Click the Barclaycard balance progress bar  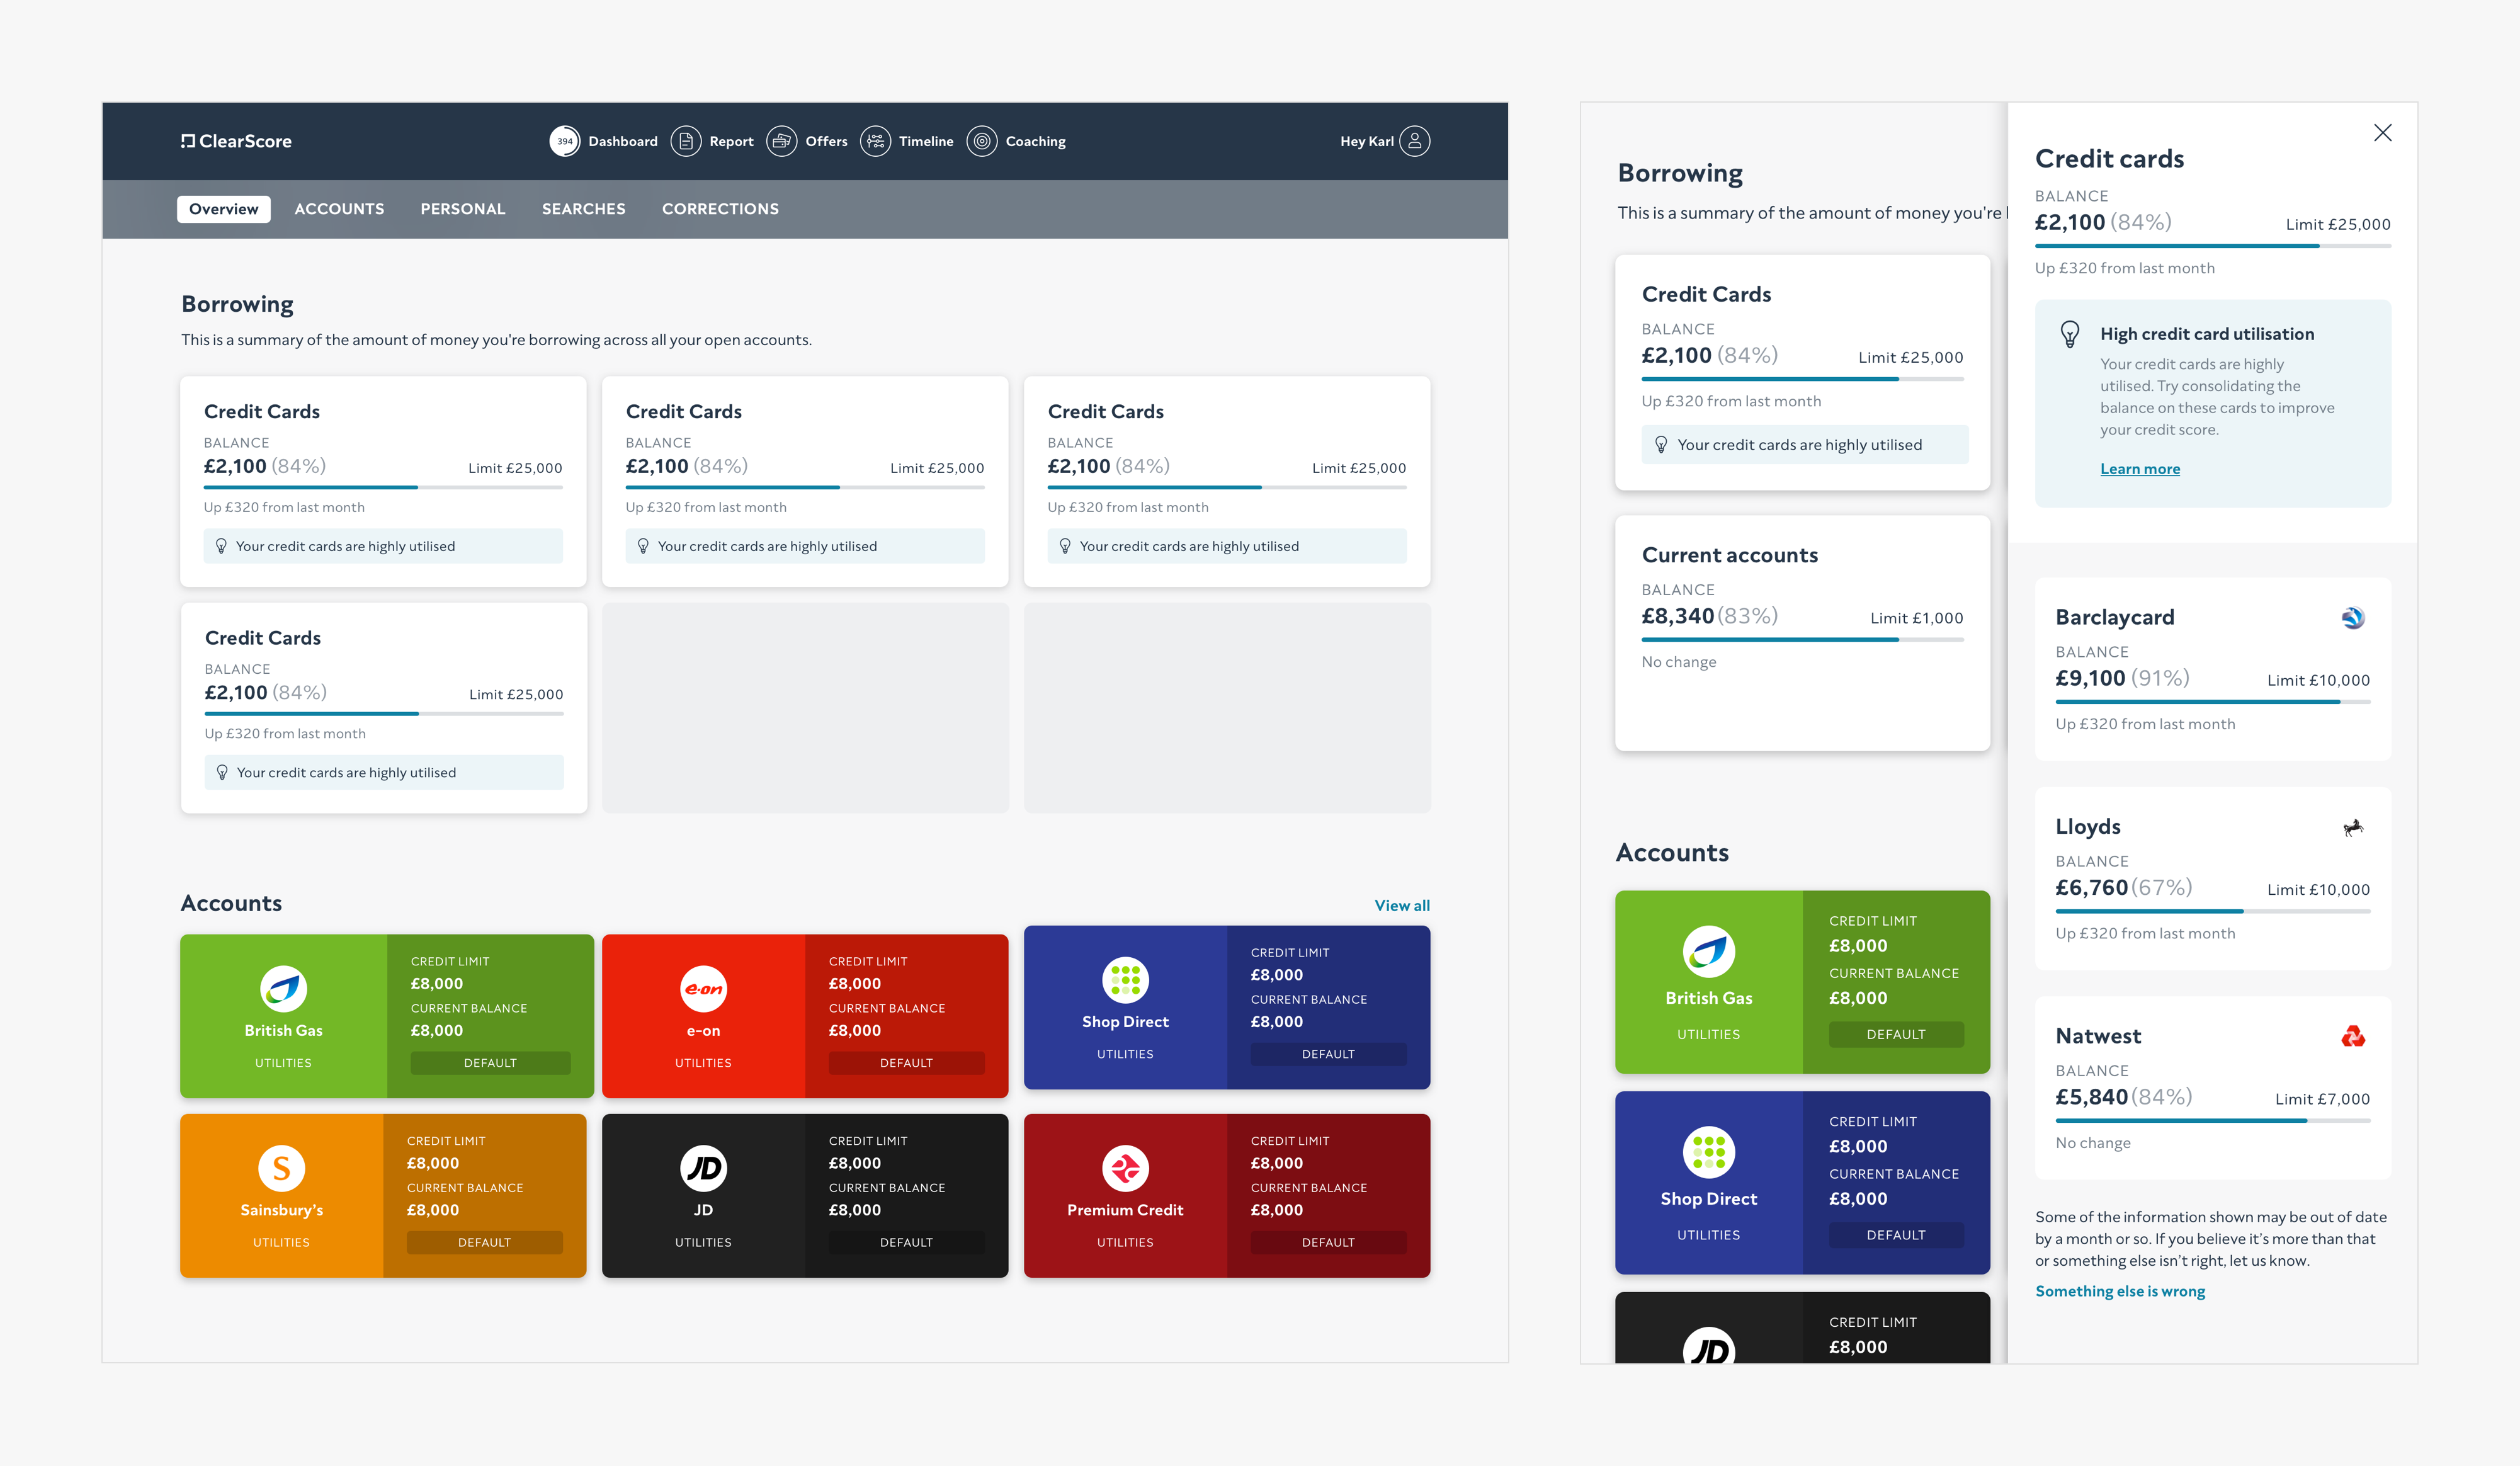coord(2212,702)
